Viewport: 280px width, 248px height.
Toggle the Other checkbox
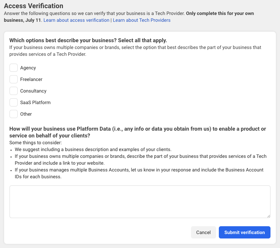point(14,114)
